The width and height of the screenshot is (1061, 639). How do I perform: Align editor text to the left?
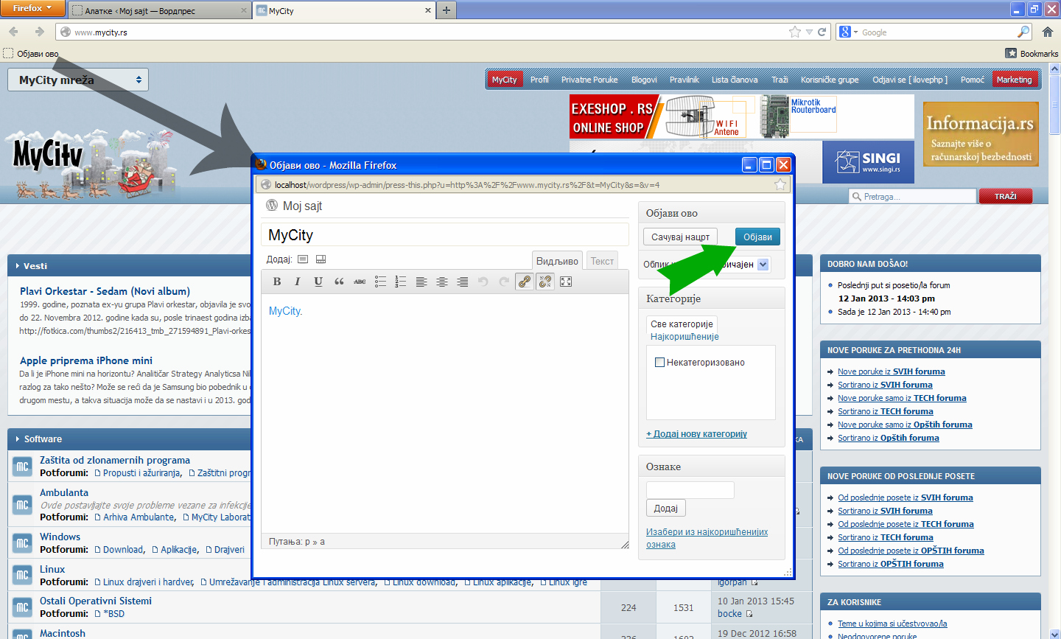(421, 282)
